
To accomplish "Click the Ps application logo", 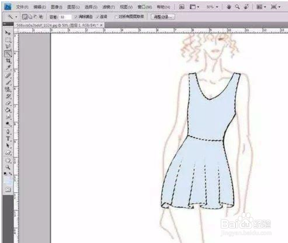I will click(x=8, y=7).
